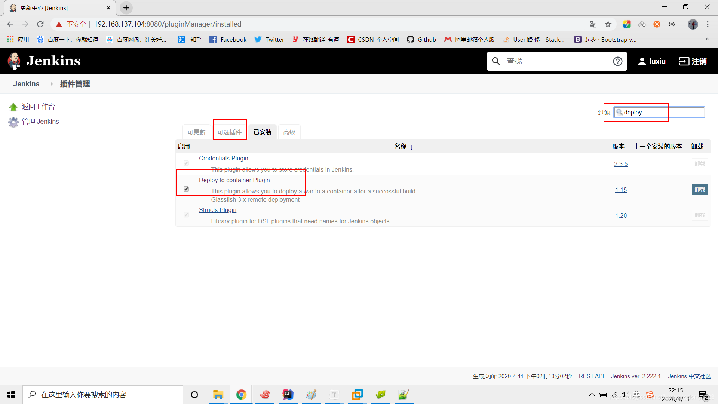
Task: Close the 更新中心 [Jenkins] tab
Action: [108, 8]
